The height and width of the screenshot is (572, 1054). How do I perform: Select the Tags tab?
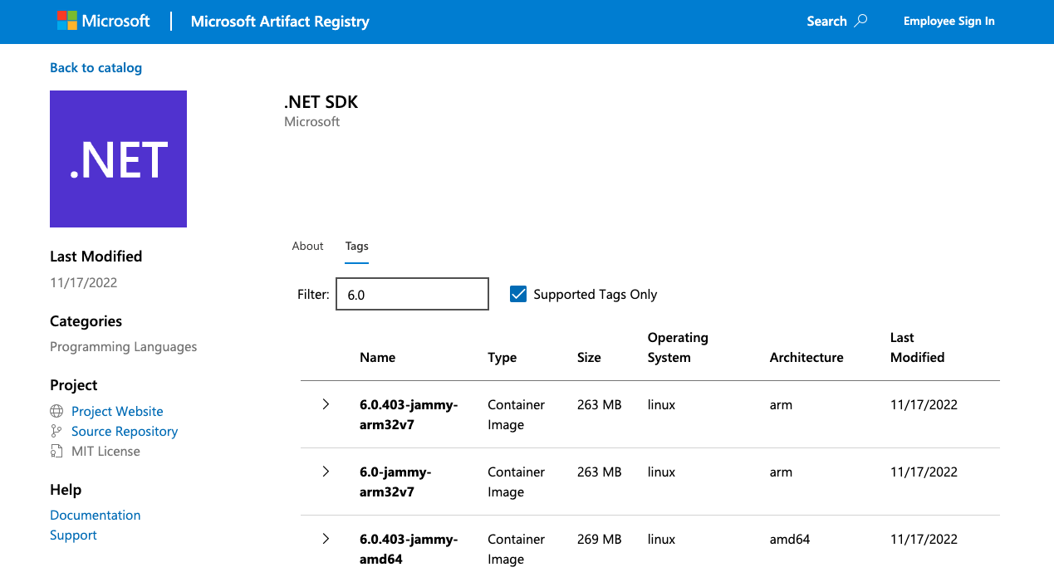coord(356,246)
